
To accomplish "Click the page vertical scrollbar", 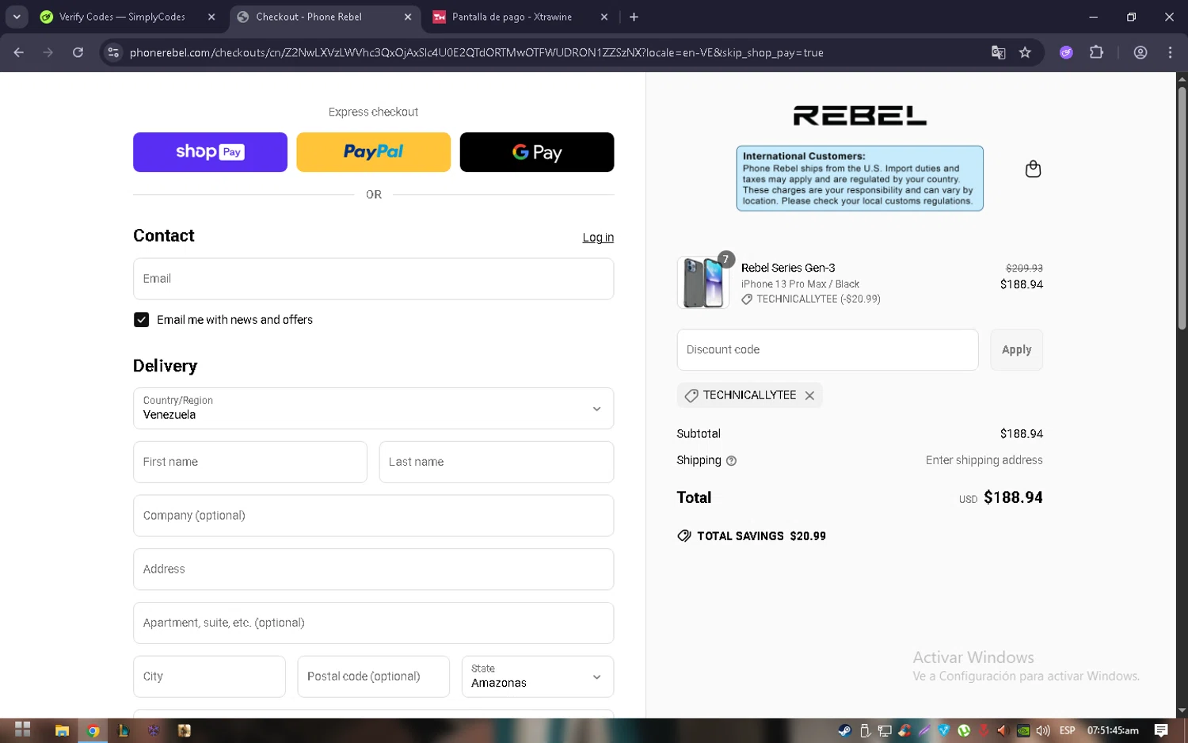I will pyautogui.click(x=1182, y=209).
